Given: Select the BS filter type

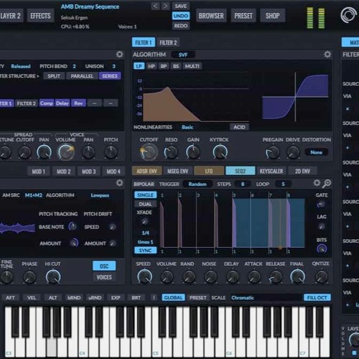Looking at the screenshot, I should 176,66.
